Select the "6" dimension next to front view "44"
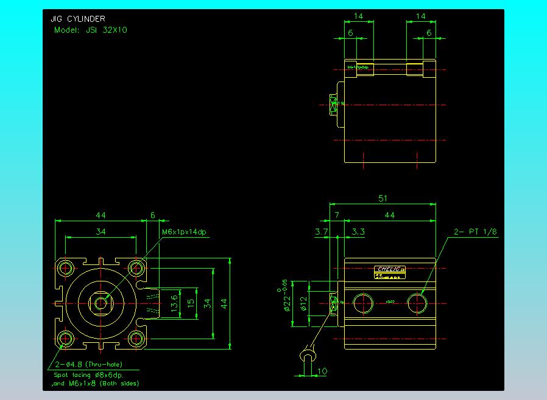The height and width of the screenshot is (400, 547). tap(152, 215)
